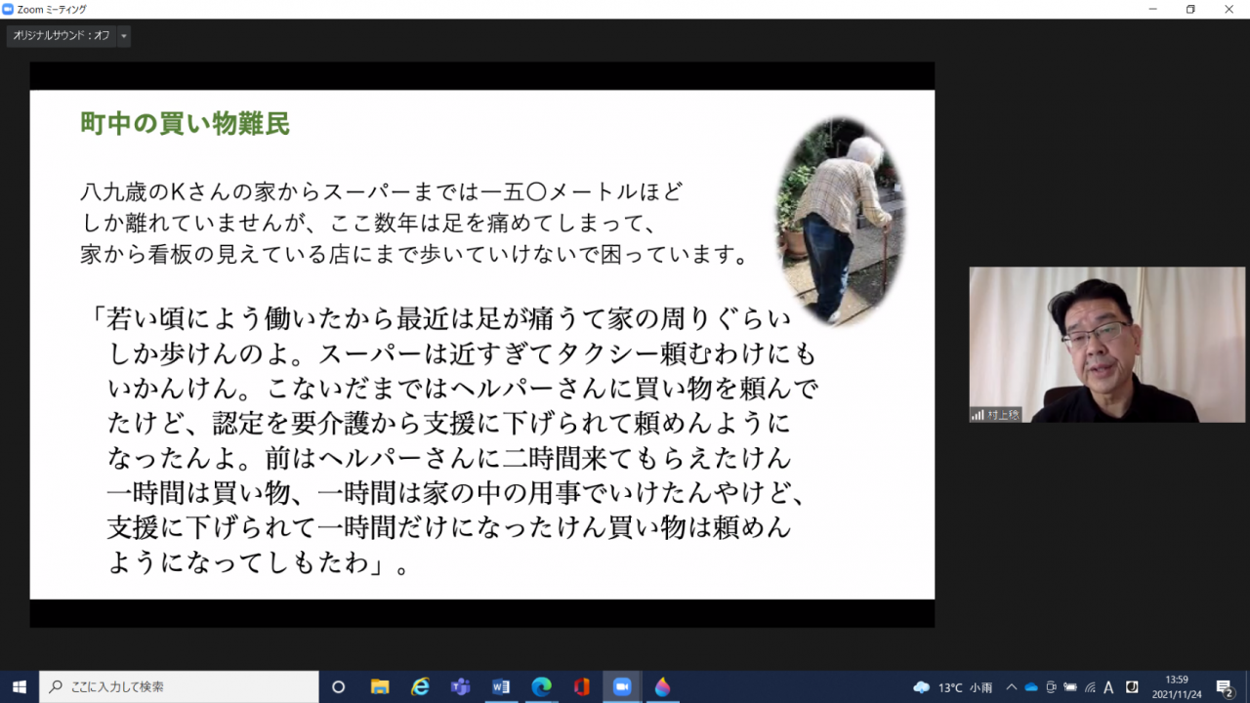Click the Zoom logo in title bar
This screenshot has width=1250, height=703.
tap(9, 9)
